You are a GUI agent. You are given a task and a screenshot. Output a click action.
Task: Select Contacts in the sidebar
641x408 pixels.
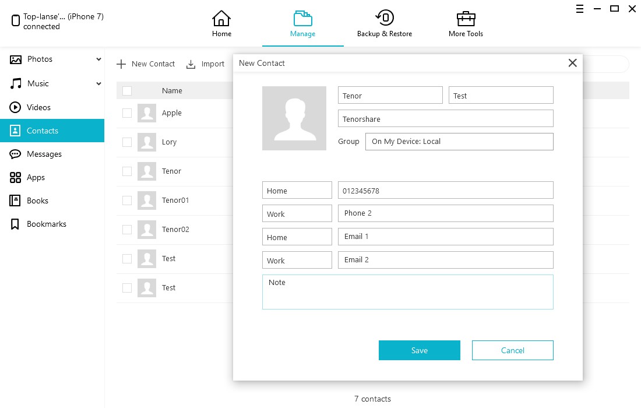52,131
